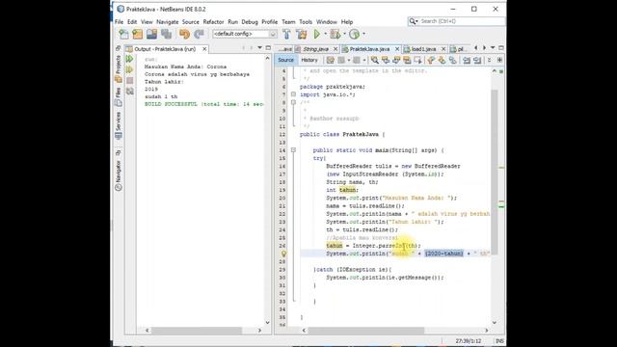
Task: Go to the previous bookmark icon
Action: 431,60
